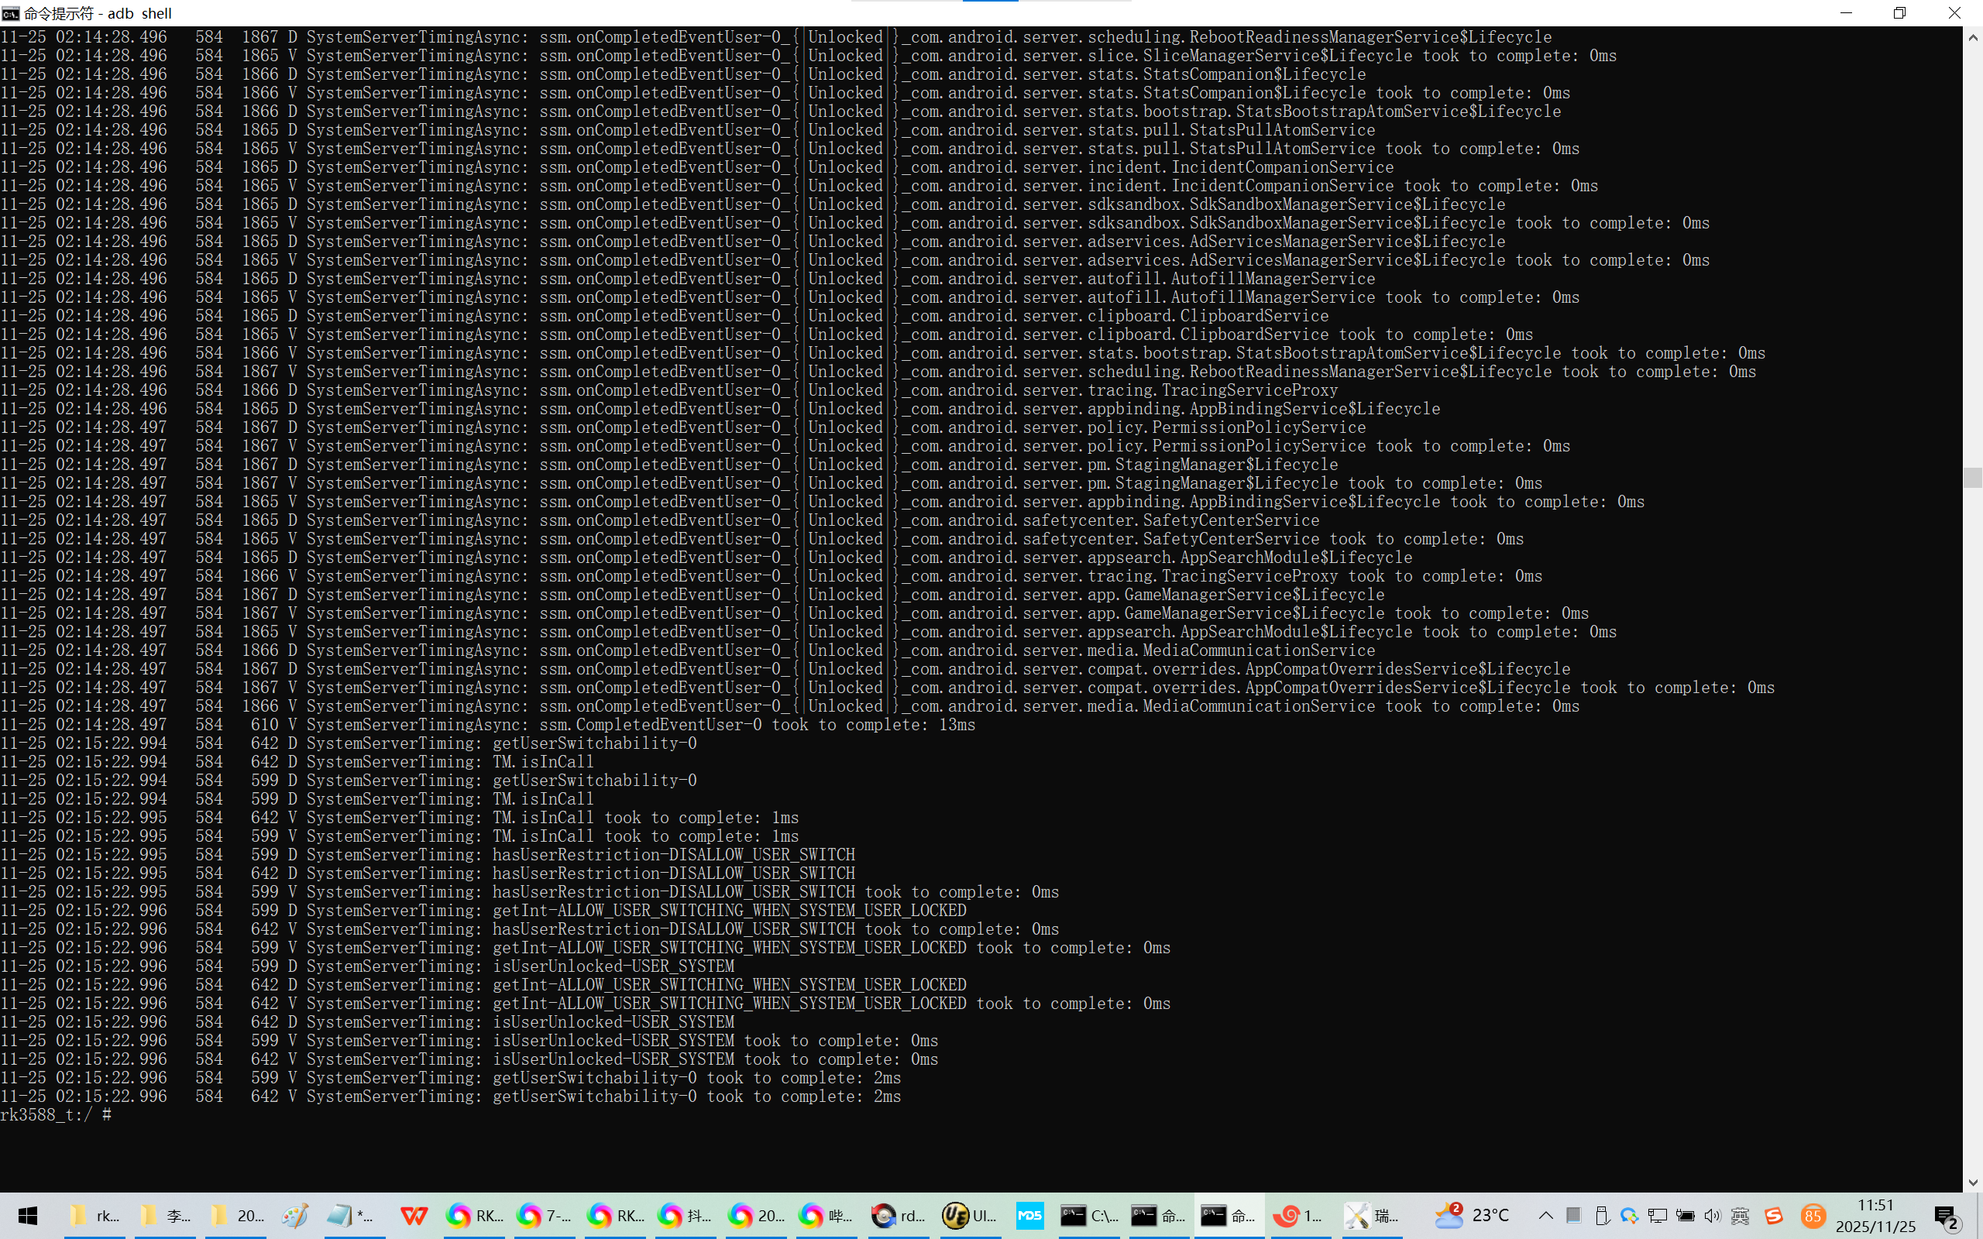Toggle the 英 input language indicator
Screen dimensions: 1983x1239
(x=1741, y=1215)
